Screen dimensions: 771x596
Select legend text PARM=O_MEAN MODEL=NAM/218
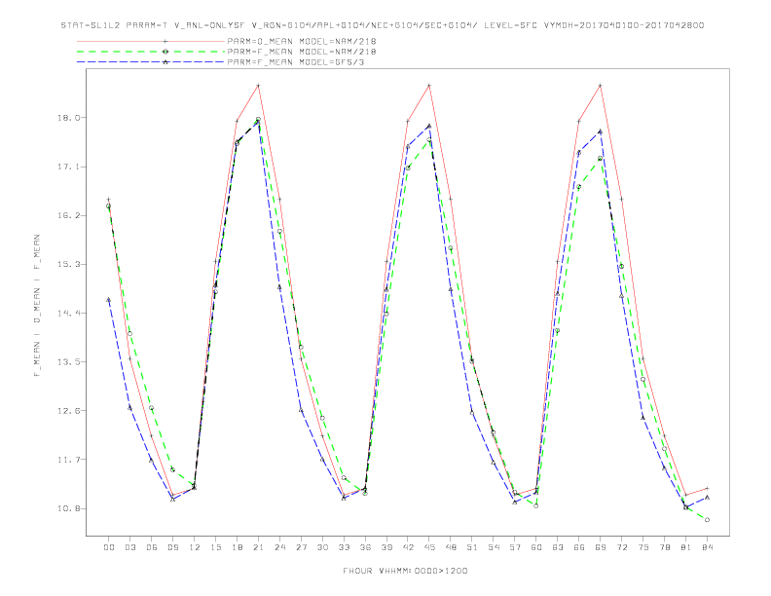[x=302, y=41]
